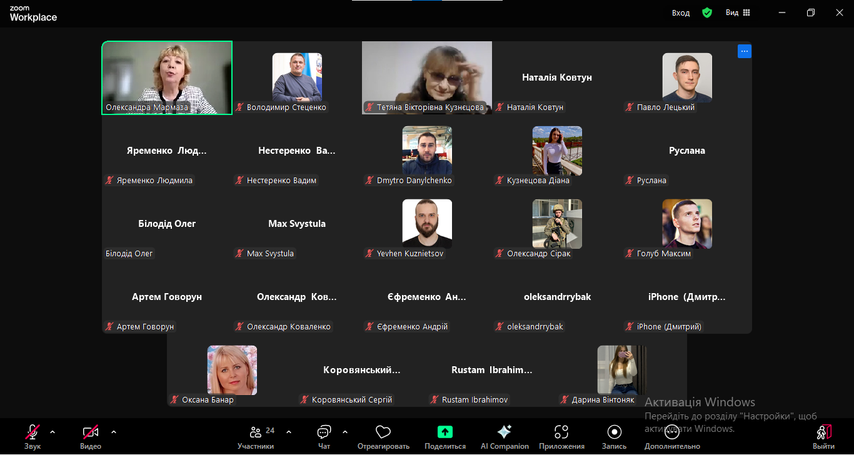Click Павло Лецький's profile picture
This screenshot has width=854, height=455.
point(687,77)
